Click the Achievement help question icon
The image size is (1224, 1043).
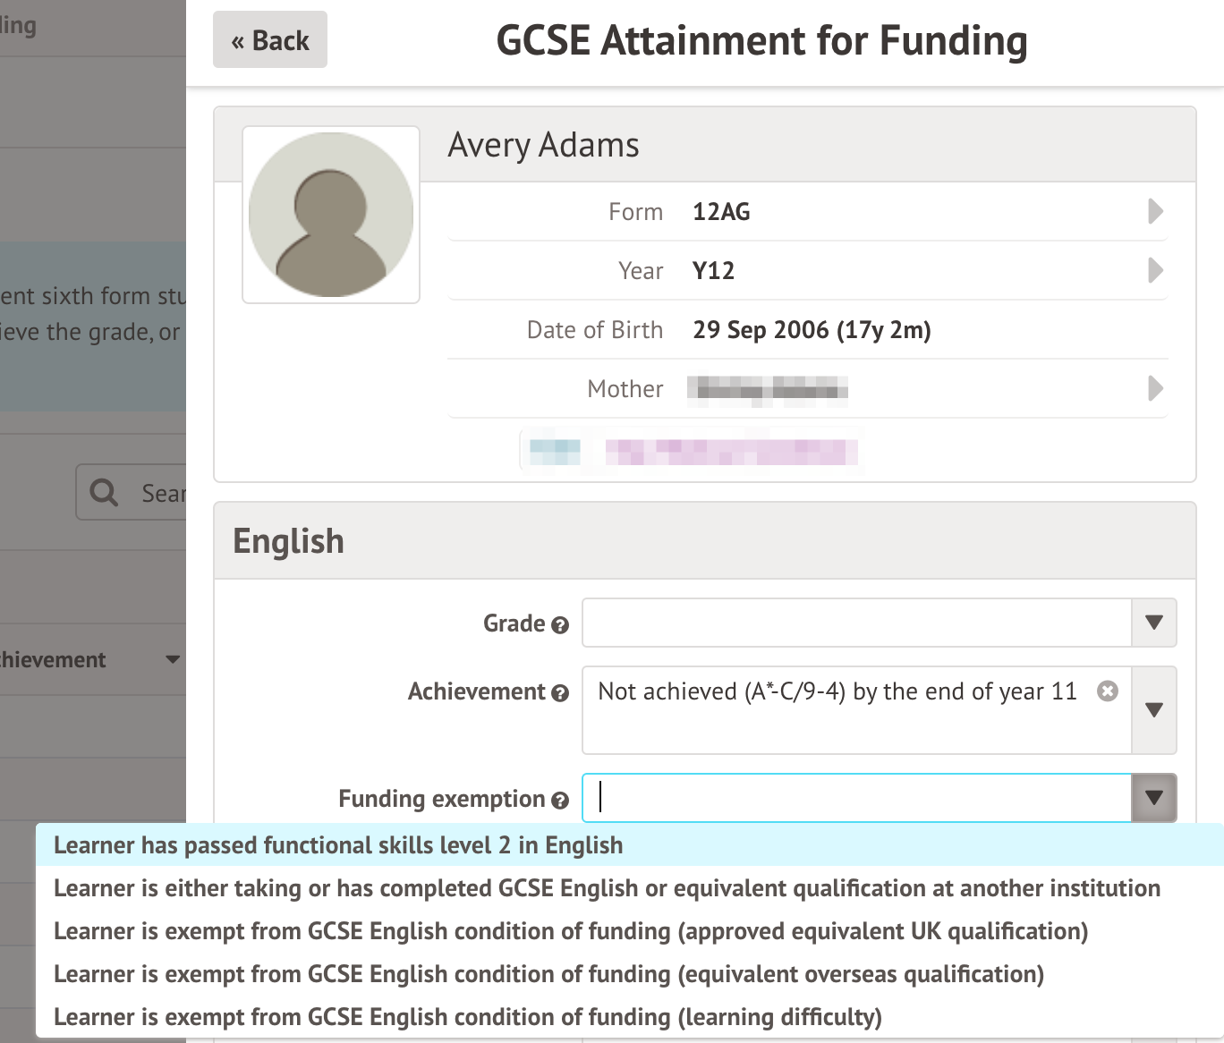(560, 693)
